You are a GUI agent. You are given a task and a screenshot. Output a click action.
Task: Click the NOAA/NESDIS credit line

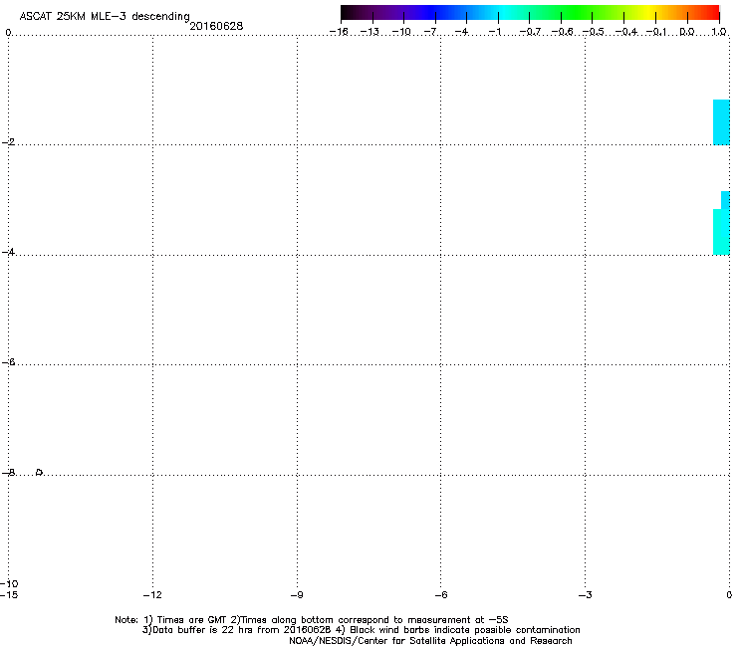[x=430, y=641]
